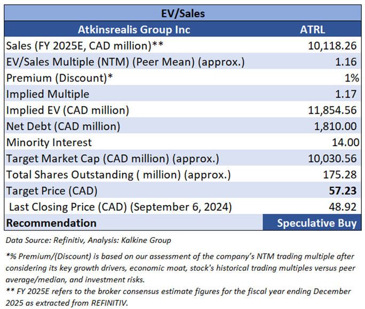Click the premium value 1%

352,78
